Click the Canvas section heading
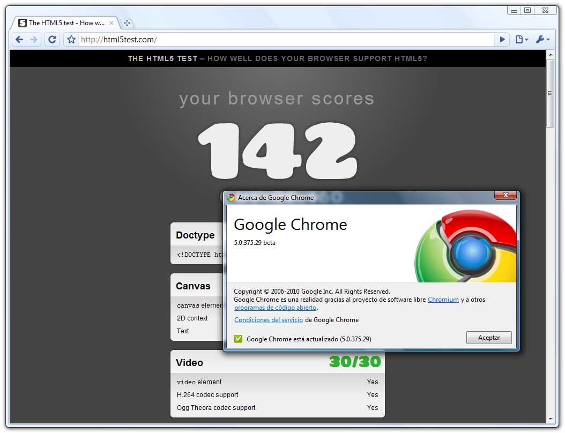The width and height of the screenshot is (565, 433). click(193, 286)
